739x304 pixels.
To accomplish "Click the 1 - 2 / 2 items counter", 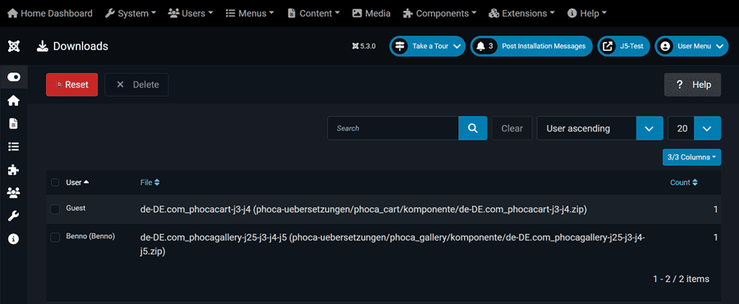I will [x=681, y=279].
